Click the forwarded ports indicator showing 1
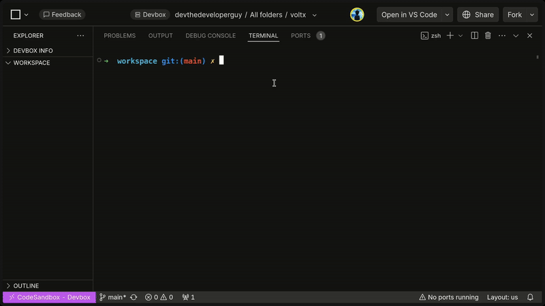545x306 pixels. (x=189, y=297)
